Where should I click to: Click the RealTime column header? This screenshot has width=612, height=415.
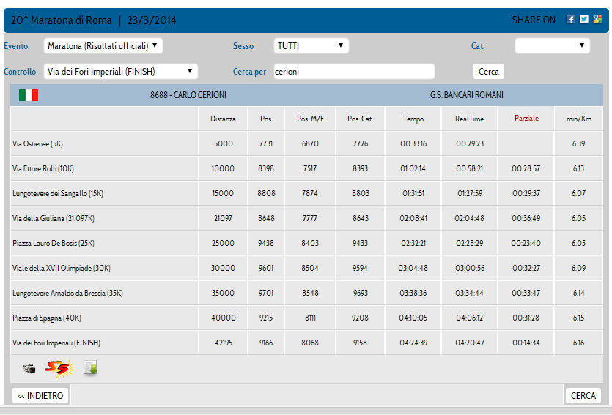pos(469,119)
